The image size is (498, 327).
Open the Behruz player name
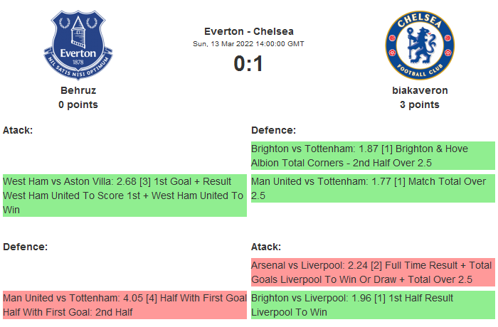click(x=78, y=90)
